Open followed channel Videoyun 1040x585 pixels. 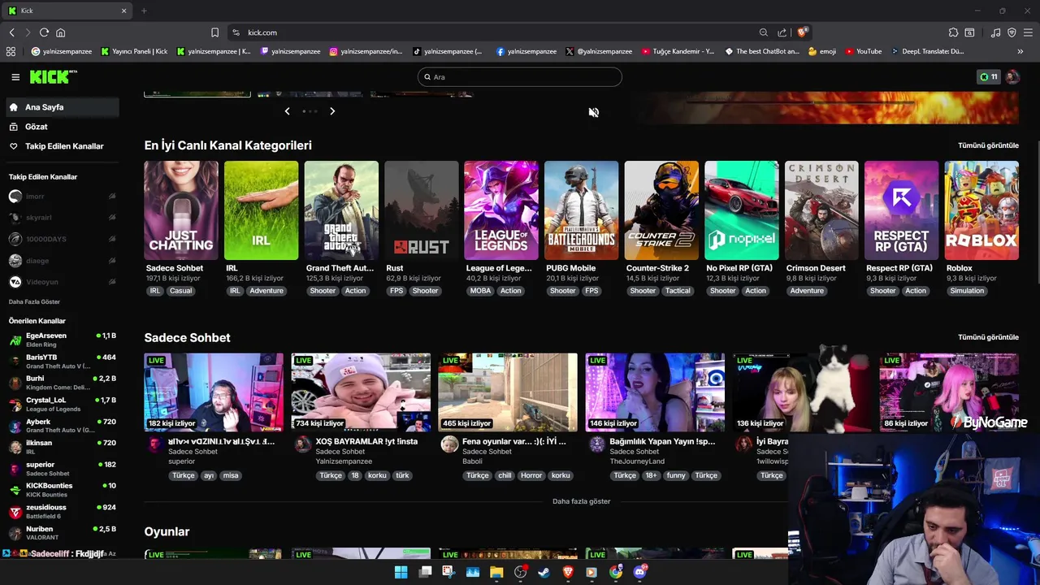pyautogui.click(x=61, y=282)
